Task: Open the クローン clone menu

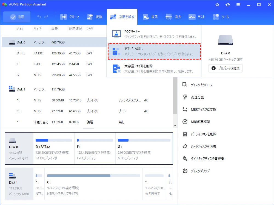Action: pyautogui.click(x=70, y=17)
